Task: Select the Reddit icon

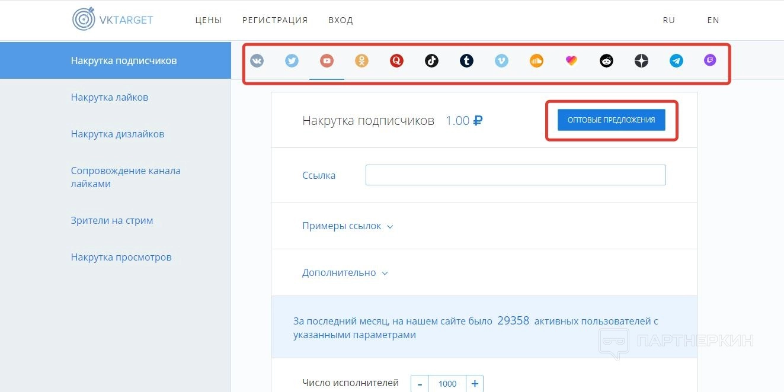Action: coord(606,60)
